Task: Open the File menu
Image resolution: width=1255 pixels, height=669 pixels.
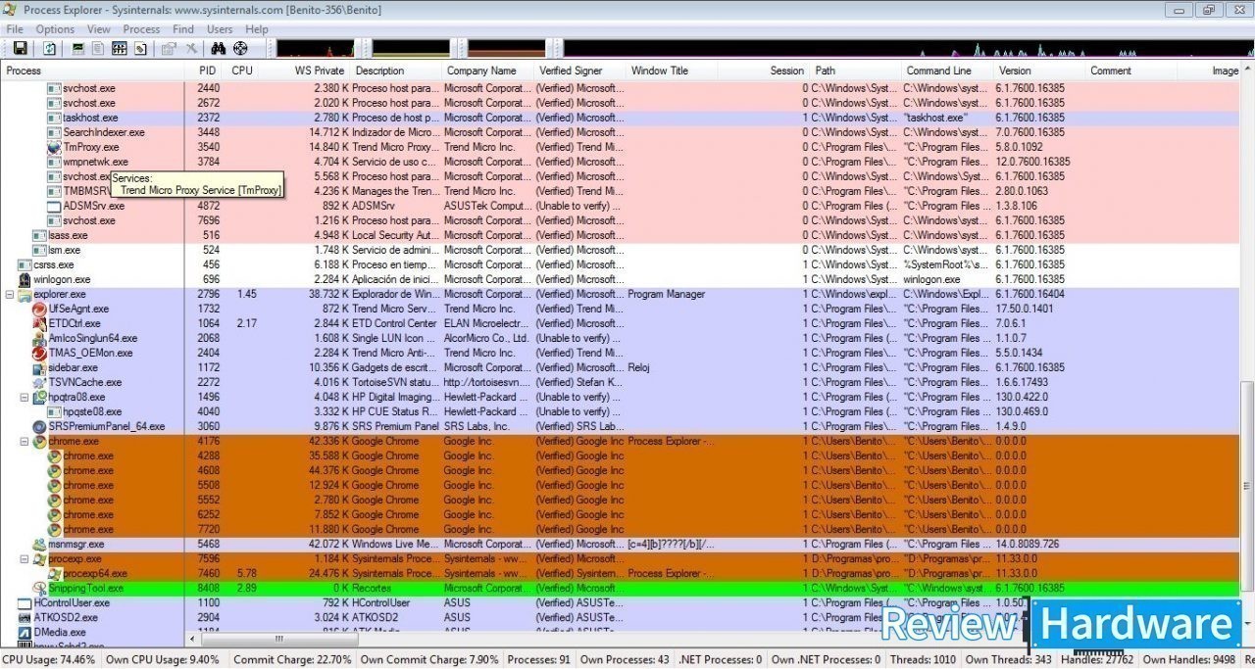Action: coord(15,29)
